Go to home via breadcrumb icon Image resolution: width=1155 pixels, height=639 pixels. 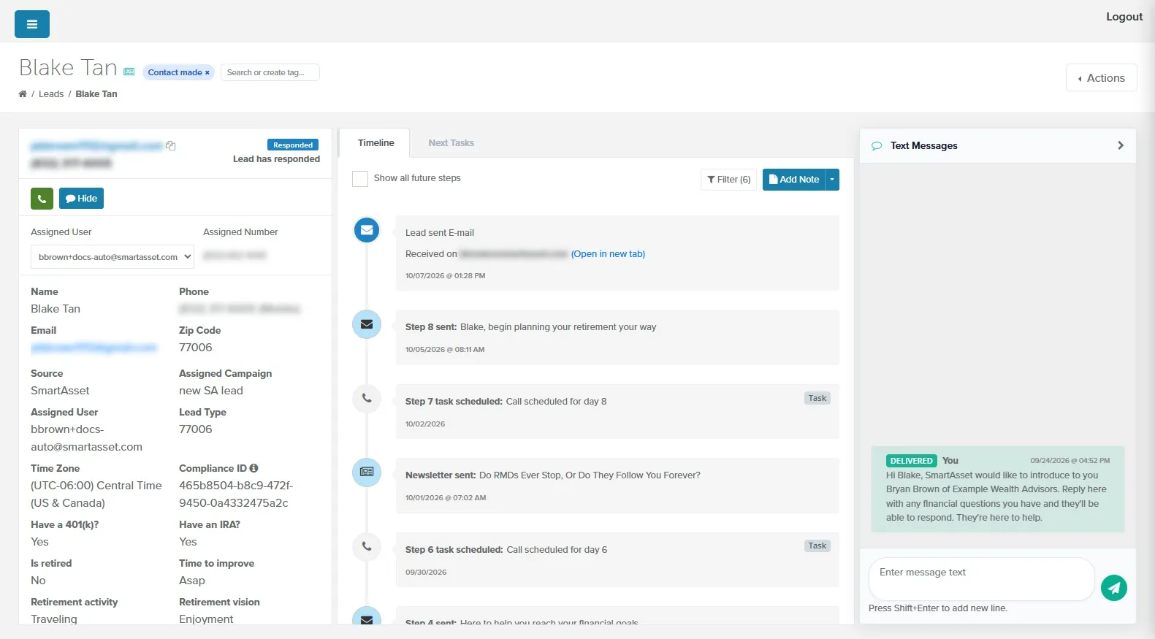coord(23,94)
